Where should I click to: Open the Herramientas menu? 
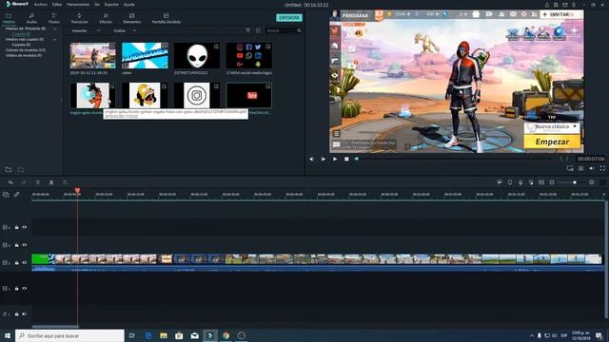click(78, 5)
